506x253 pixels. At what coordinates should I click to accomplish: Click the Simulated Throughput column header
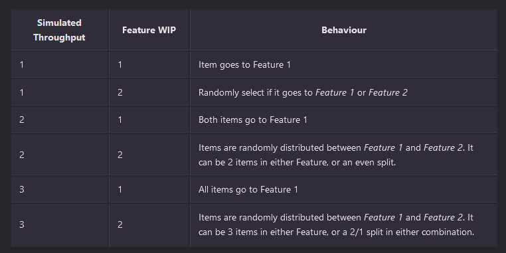[59, 30]
